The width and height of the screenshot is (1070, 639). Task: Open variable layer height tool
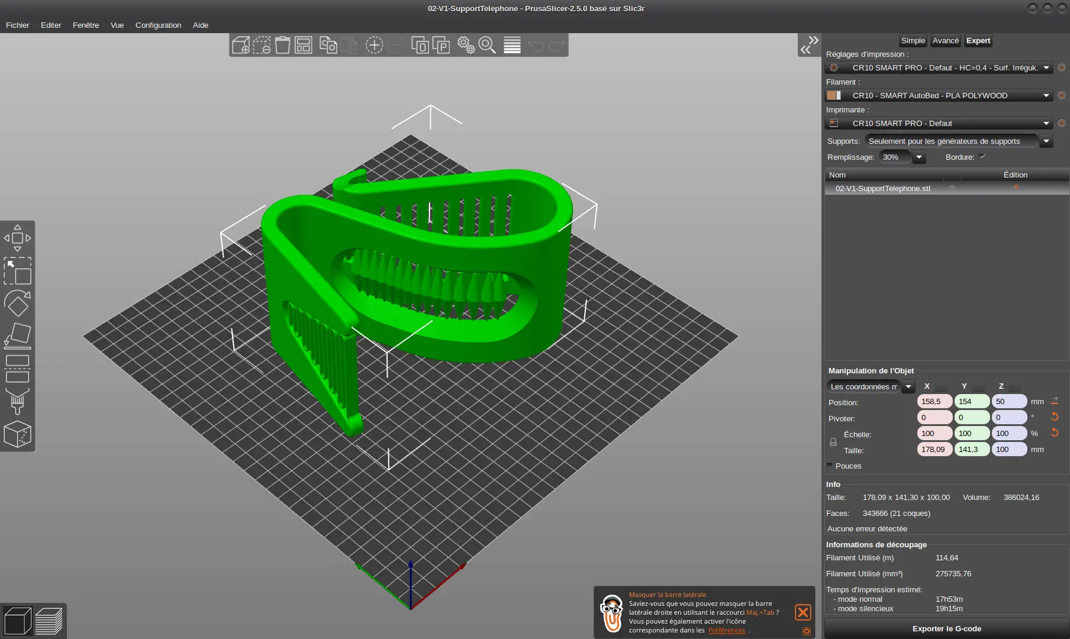pos(512,45)
